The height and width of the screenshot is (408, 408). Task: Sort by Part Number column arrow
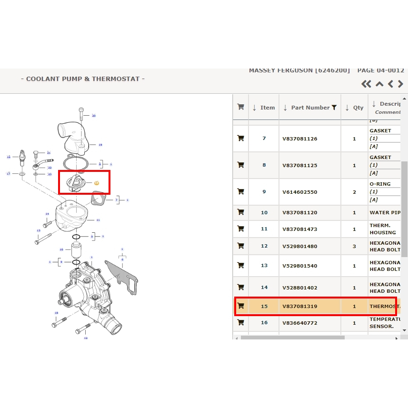[x=285, y=108]
